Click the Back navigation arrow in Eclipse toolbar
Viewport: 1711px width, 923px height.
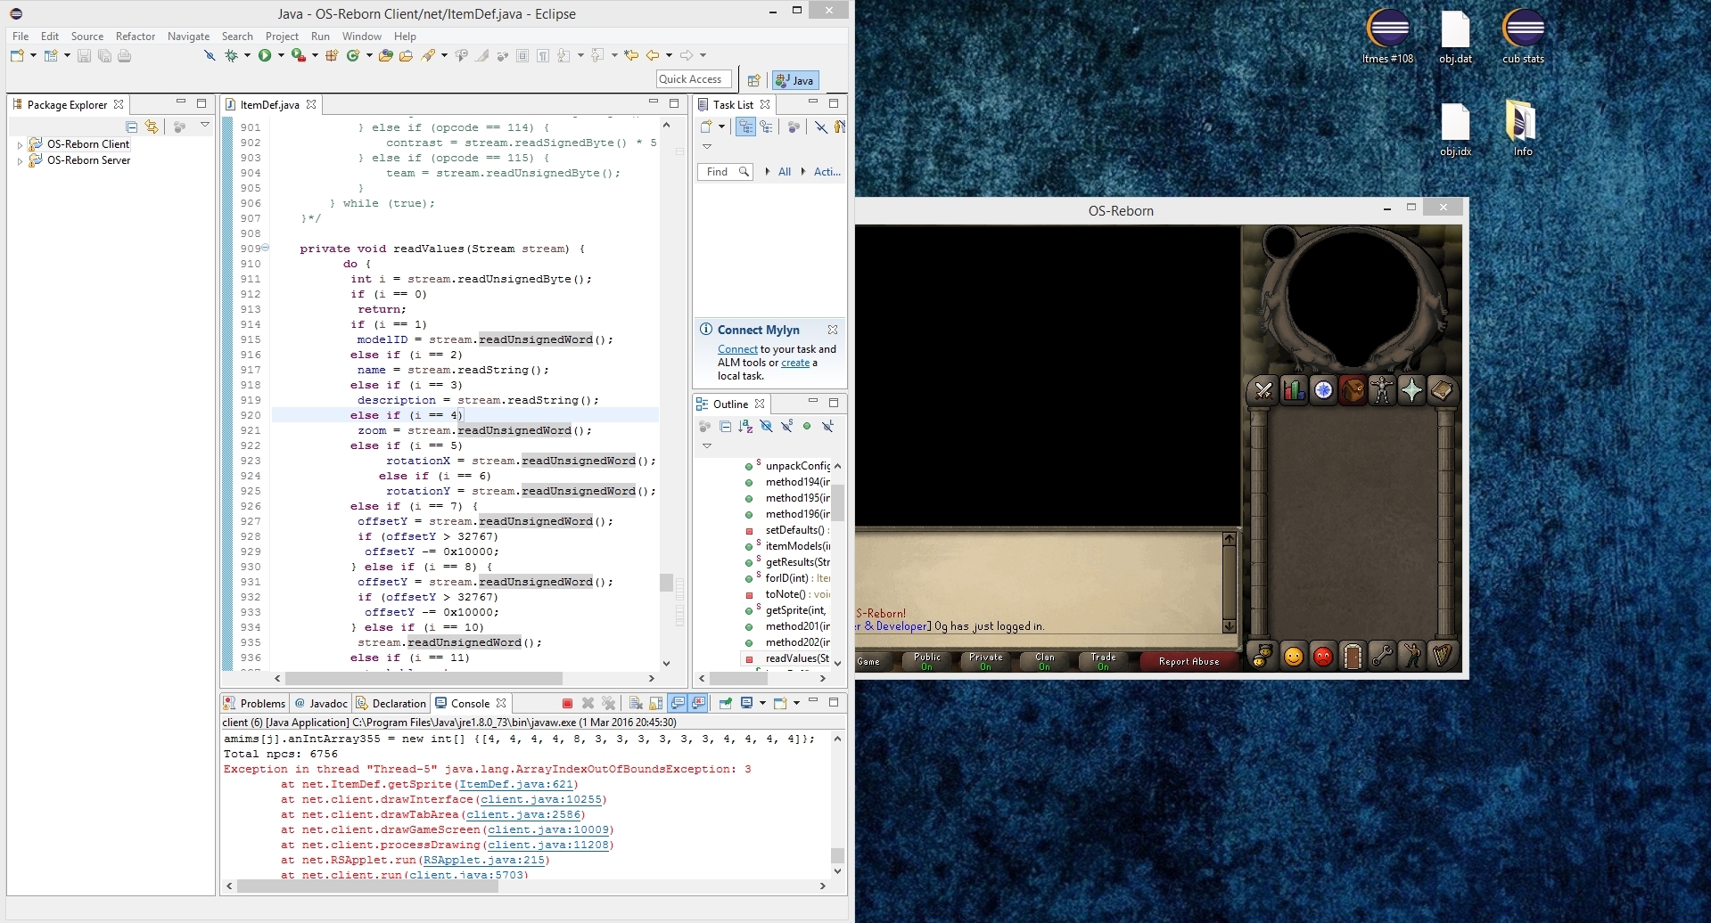653,55
